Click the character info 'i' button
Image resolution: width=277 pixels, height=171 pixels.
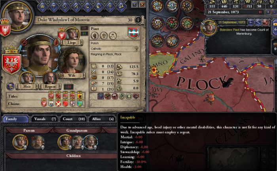point(138,20)
